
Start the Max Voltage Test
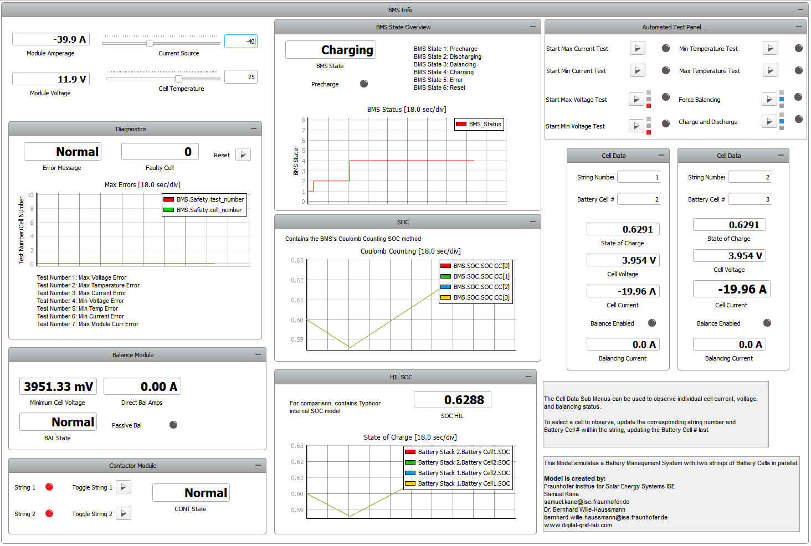click(636, 100)
